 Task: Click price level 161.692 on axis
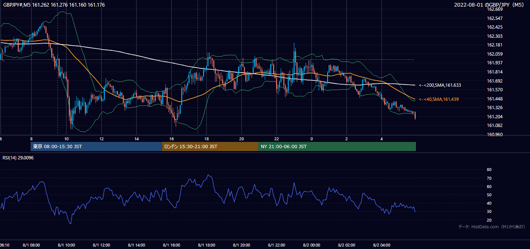(495, 81)
